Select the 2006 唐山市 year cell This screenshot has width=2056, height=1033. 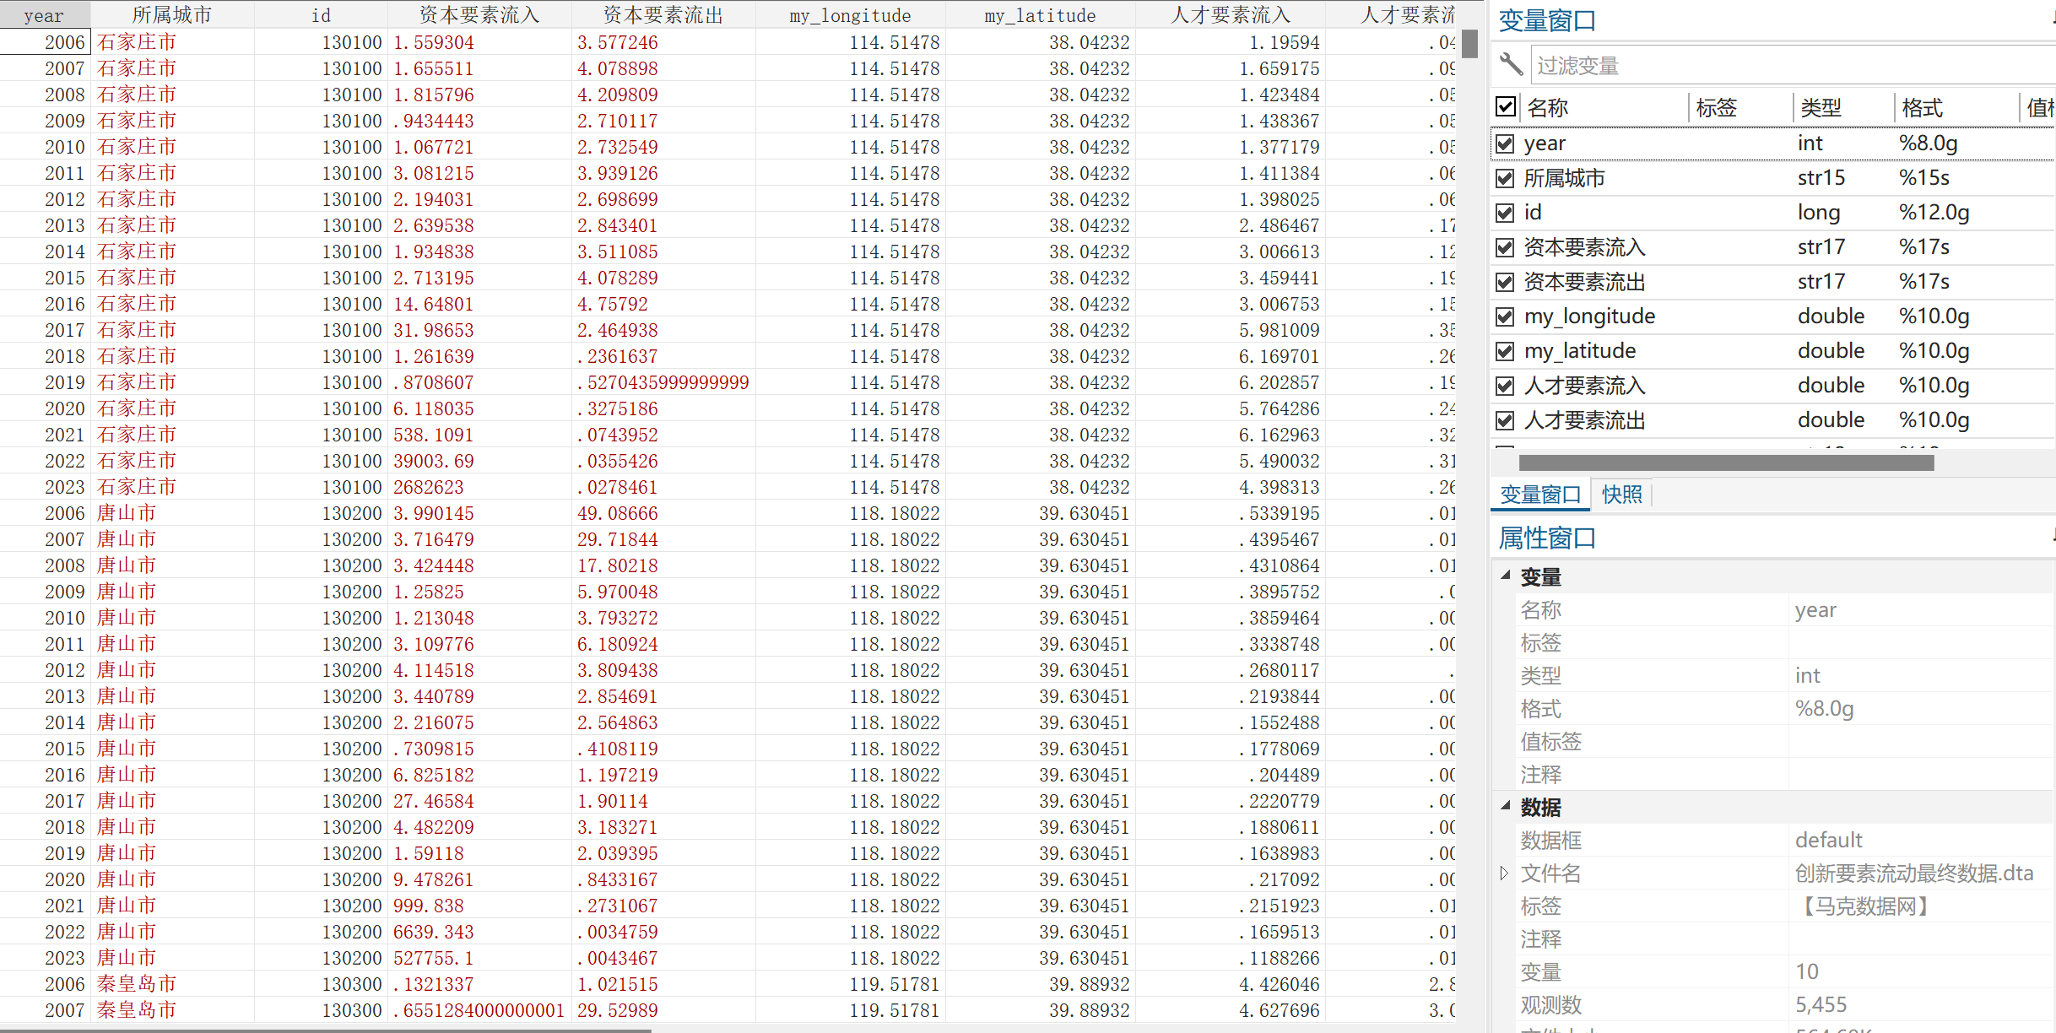tap(64, 513)
